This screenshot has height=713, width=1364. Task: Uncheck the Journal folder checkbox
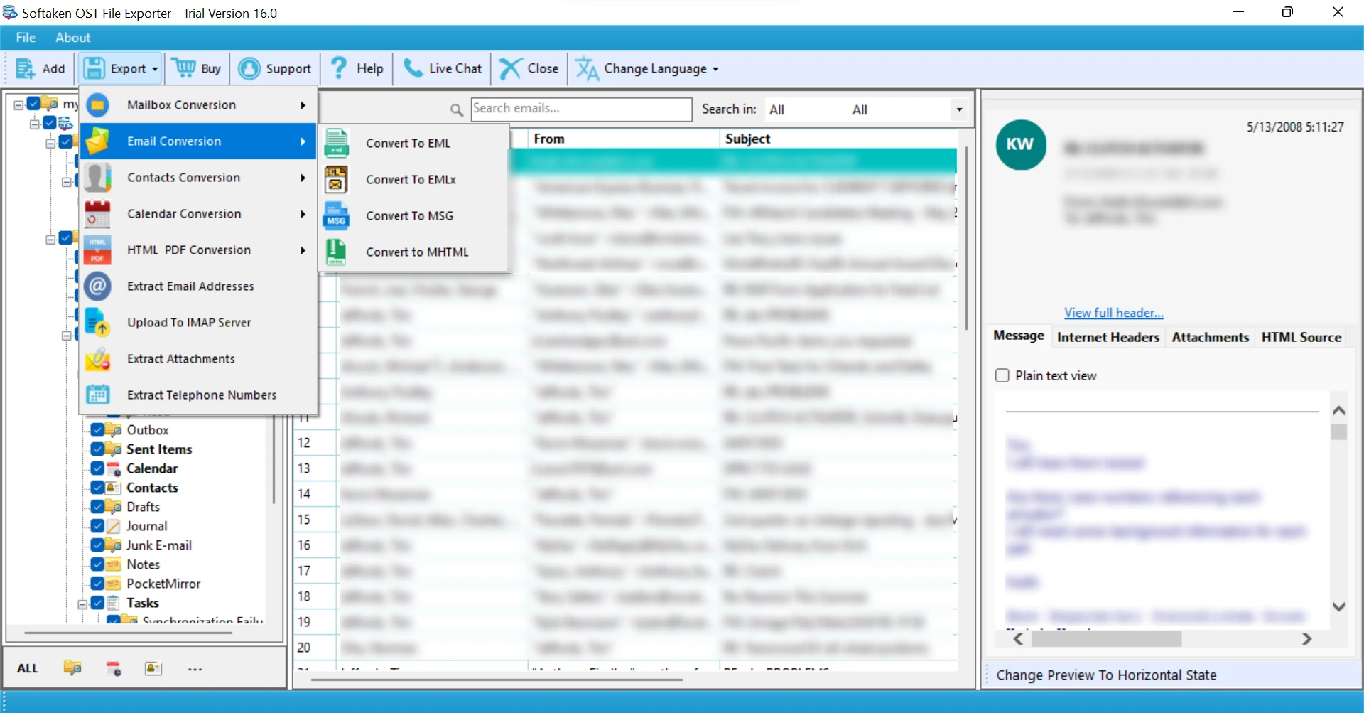98,526
